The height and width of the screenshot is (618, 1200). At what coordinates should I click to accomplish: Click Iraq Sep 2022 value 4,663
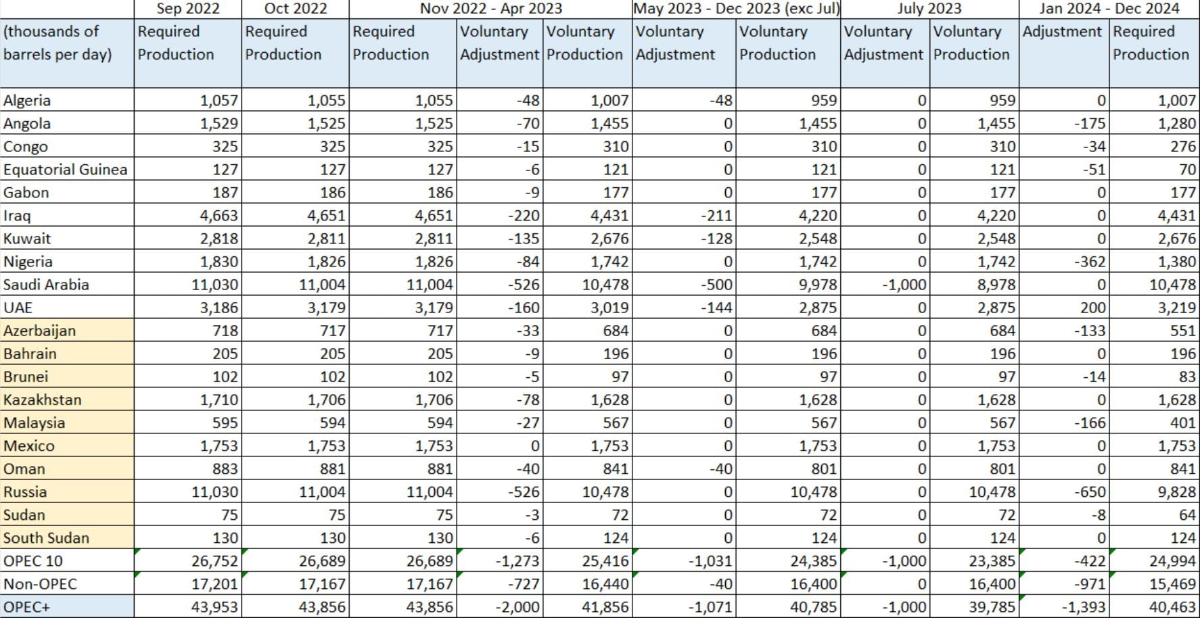pos(187,215)
